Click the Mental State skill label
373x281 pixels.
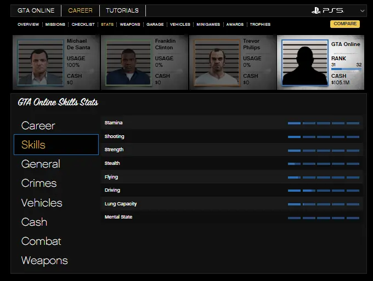click(118, 217)
